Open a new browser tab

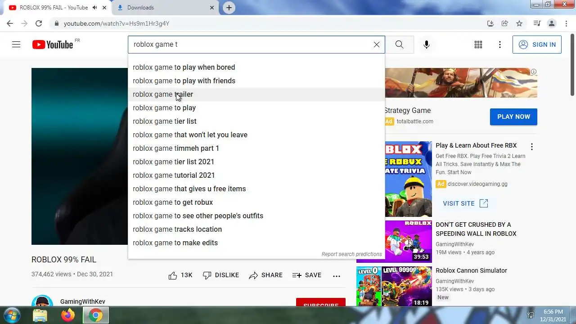(229, 8)
